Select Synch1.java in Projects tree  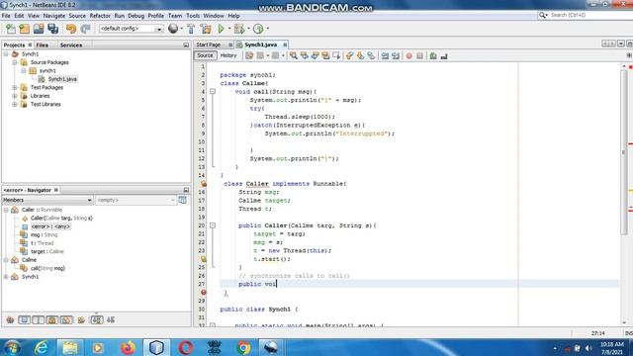(62, 79)
